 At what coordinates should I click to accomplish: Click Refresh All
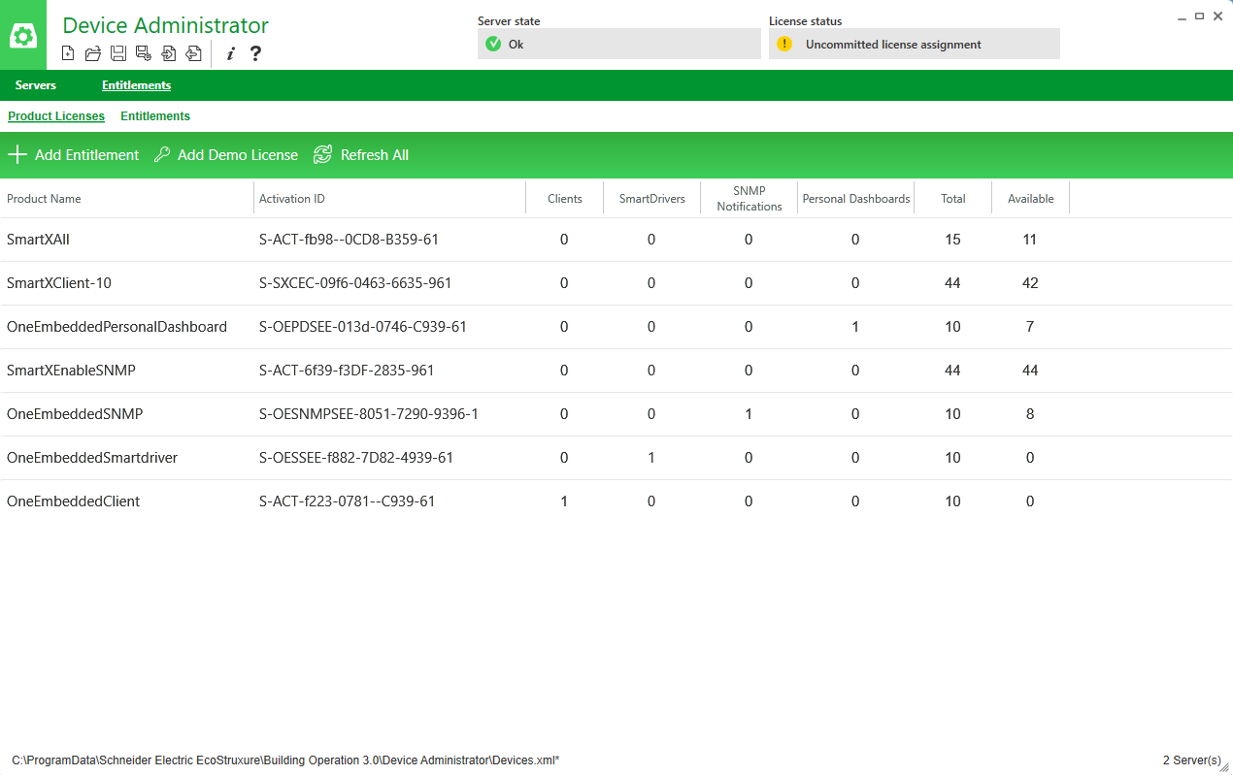(x=361, y=154)
